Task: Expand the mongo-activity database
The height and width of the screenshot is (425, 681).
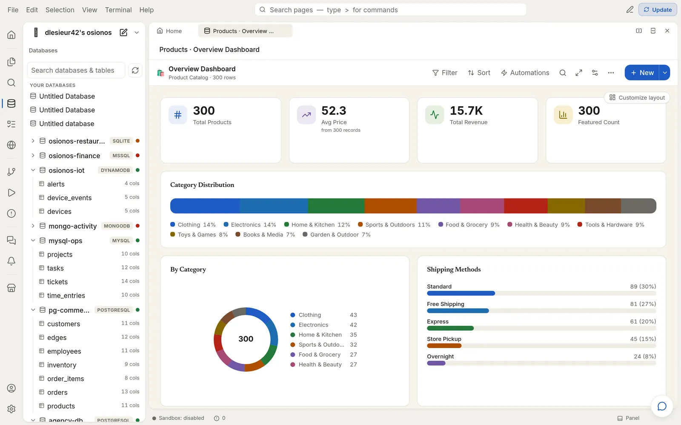Action: click(x=33, y=226)
